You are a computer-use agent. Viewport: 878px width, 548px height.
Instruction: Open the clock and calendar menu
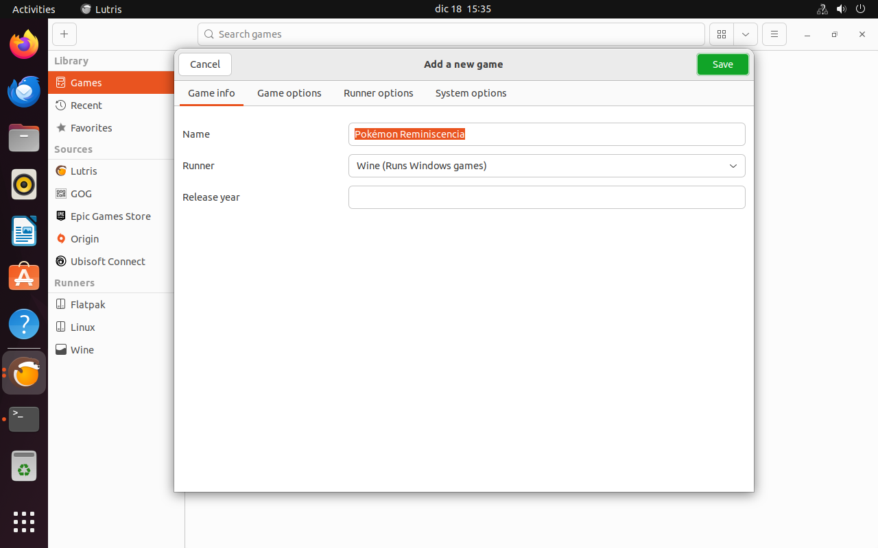[463, 9]
